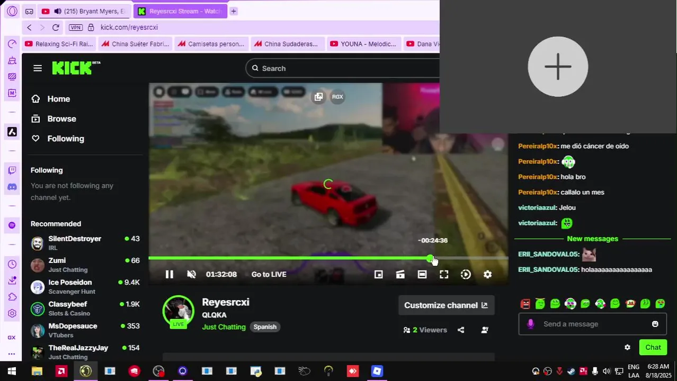Toggle the VPN badge in address bar

pos(76,28)
